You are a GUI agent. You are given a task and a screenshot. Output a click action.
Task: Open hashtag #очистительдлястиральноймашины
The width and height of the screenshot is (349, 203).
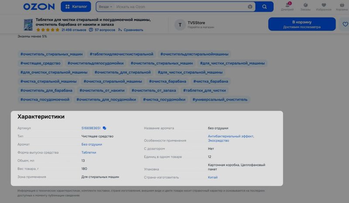click(x=194, y=54)
